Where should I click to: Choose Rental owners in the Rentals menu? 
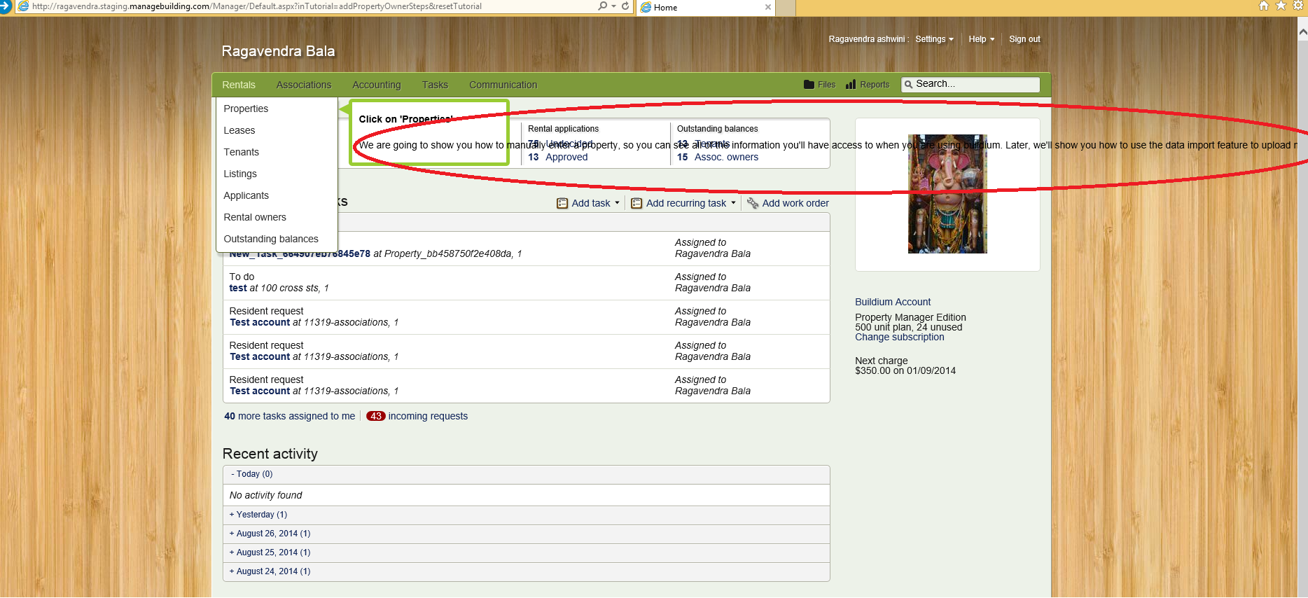255,217
